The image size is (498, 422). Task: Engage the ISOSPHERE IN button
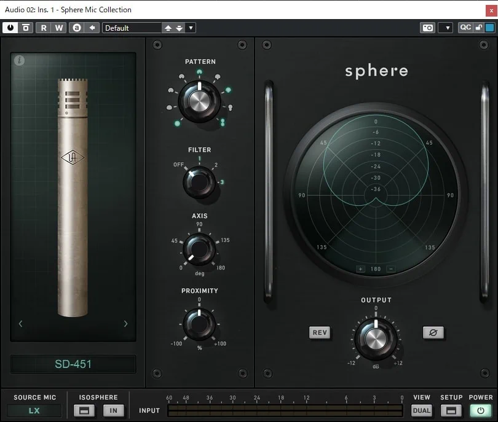113,410
